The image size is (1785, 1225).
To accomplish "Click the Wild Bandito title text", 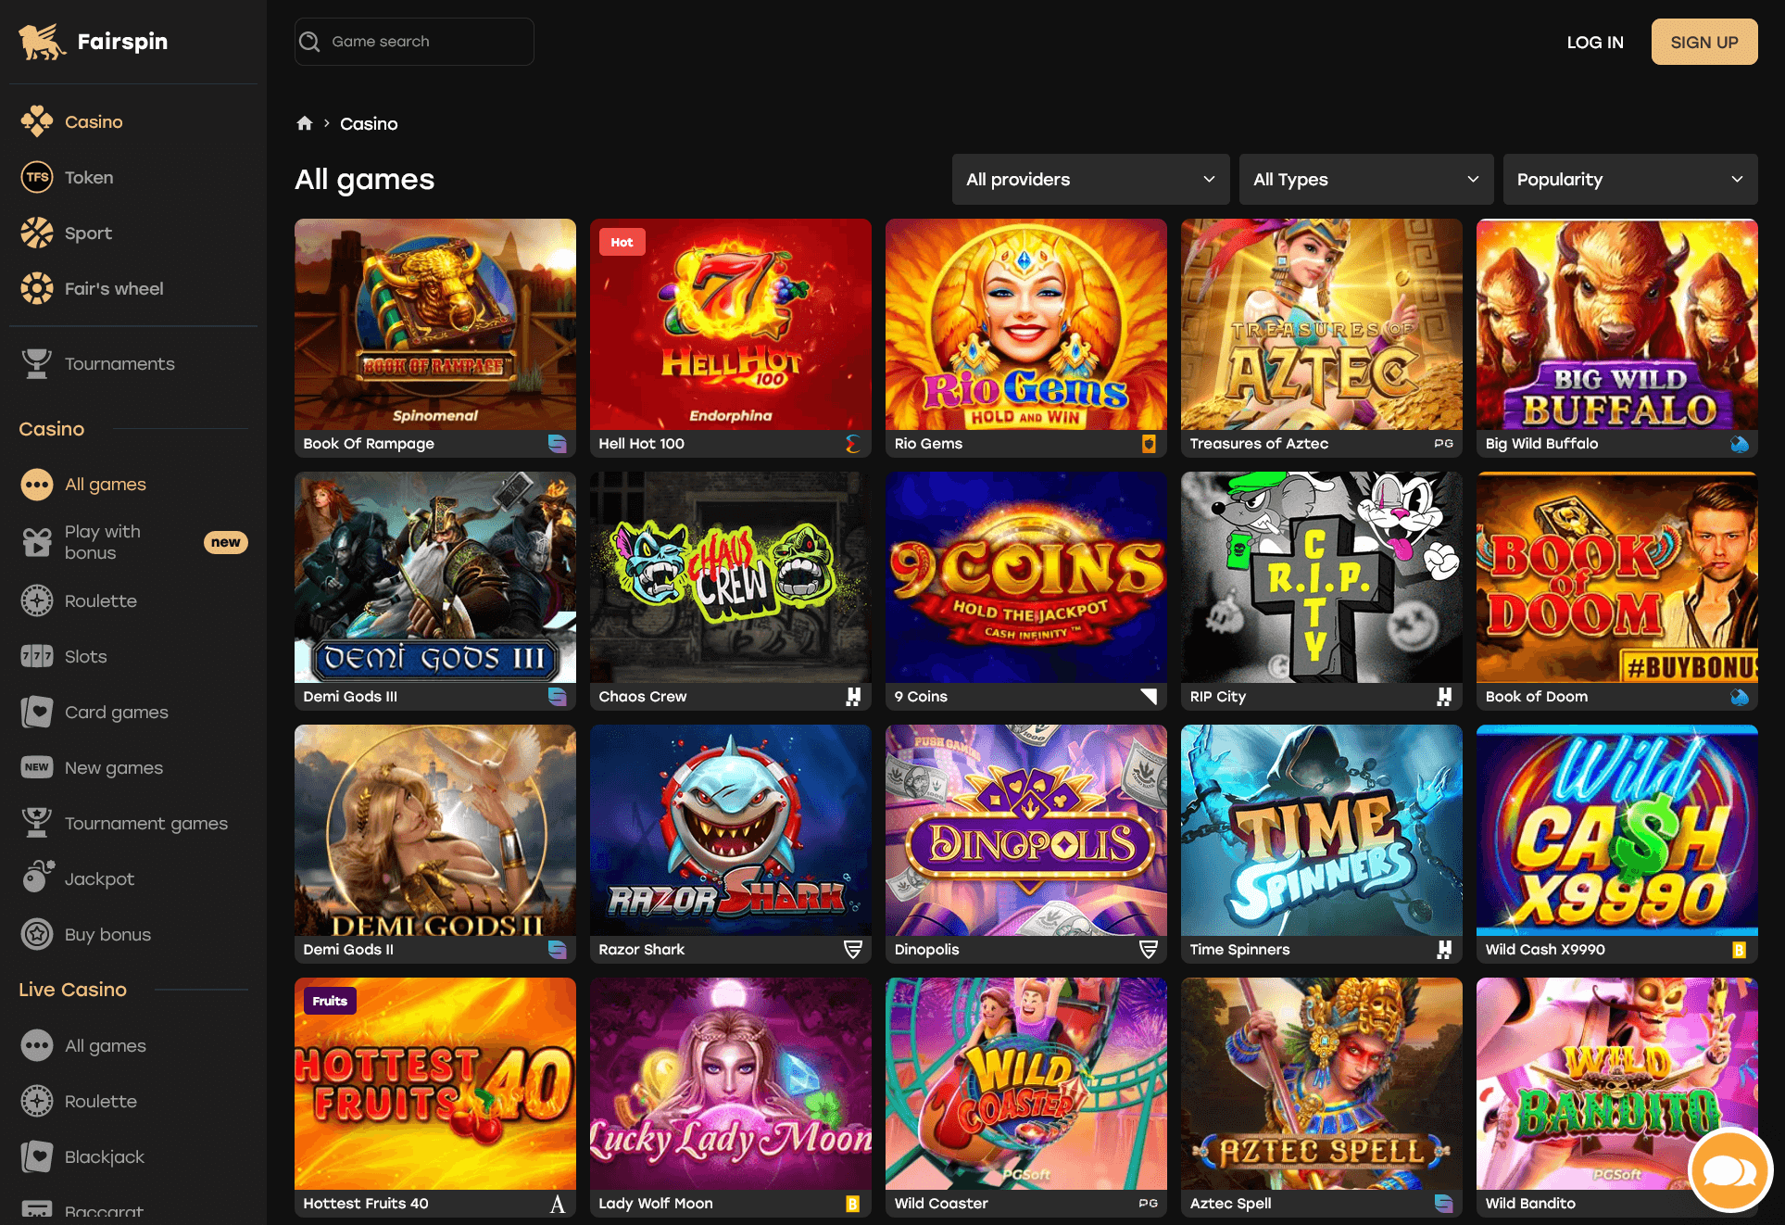I will tap(1530, 1203).
